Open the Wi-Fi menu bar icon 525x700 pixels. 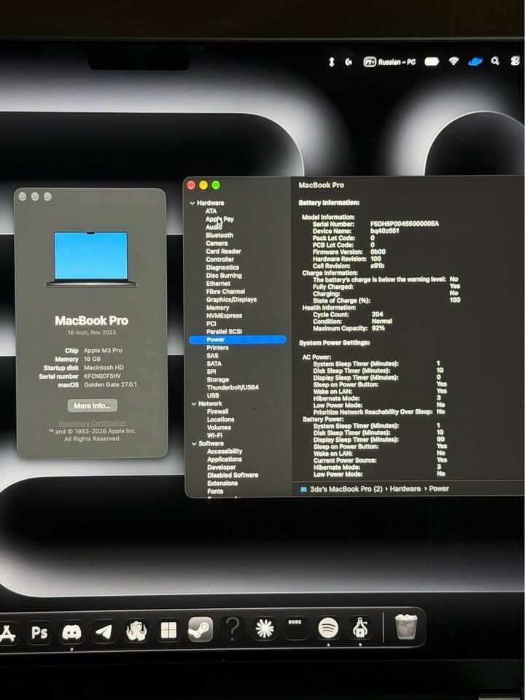[454, 61]
